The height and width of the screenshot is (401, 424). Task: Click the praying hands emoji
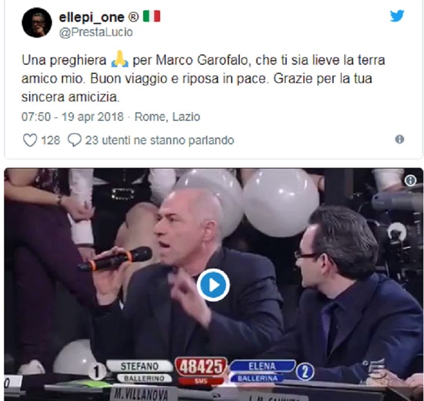pyautogui.click(x=120, y=60)
